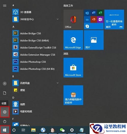
Task: Click the 360安全中心 folder icon
Action: pos(15,19)
